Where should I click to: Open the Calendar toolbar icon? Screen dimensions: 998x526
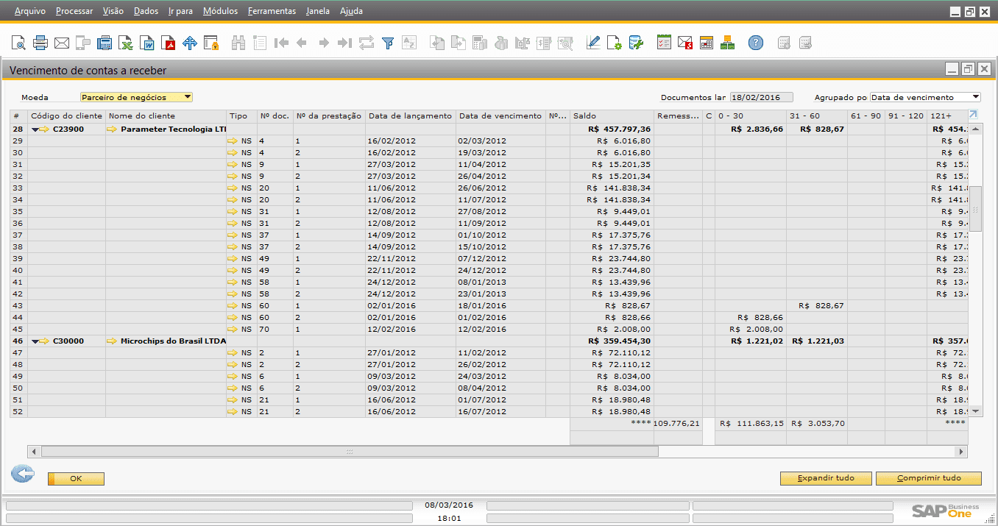(707, 43)
